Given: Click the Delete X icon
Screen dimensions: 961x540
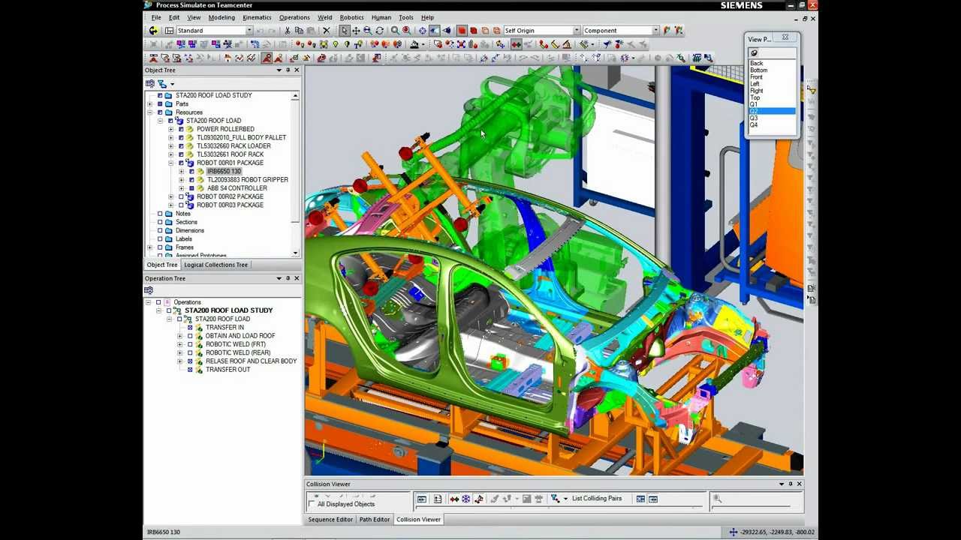Looking at the screenshot, I should (327, 31).
